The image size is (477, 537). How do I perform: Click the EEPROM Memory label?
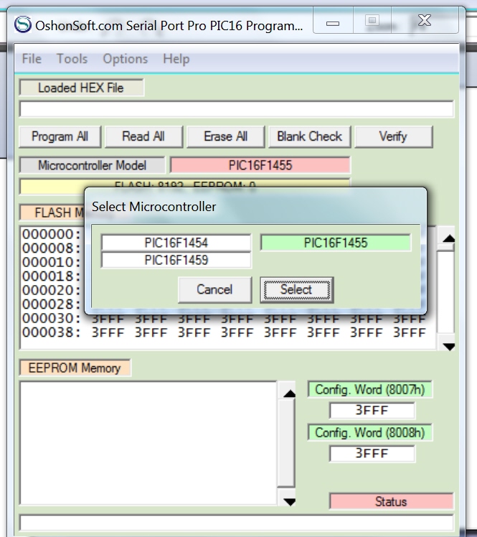pos(75,368)
